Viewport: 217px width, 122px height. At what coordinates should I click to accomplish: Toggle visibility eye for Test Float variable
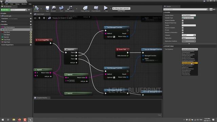click(x=31, y=40)
